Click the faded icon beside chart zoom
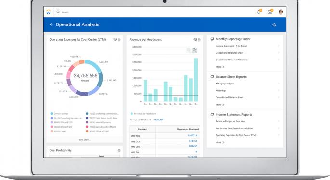The height and width of the screenshot is (180, 330). tap(189, 50)
